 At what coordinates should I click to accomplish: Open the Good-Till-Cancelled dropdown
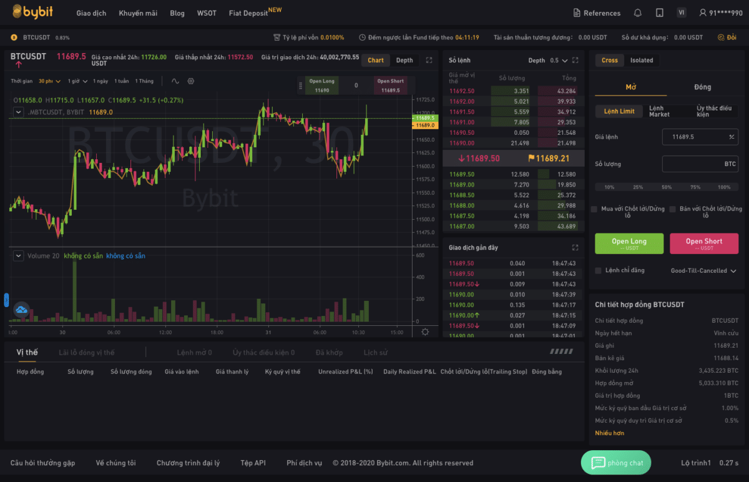(x=703, y=271)
